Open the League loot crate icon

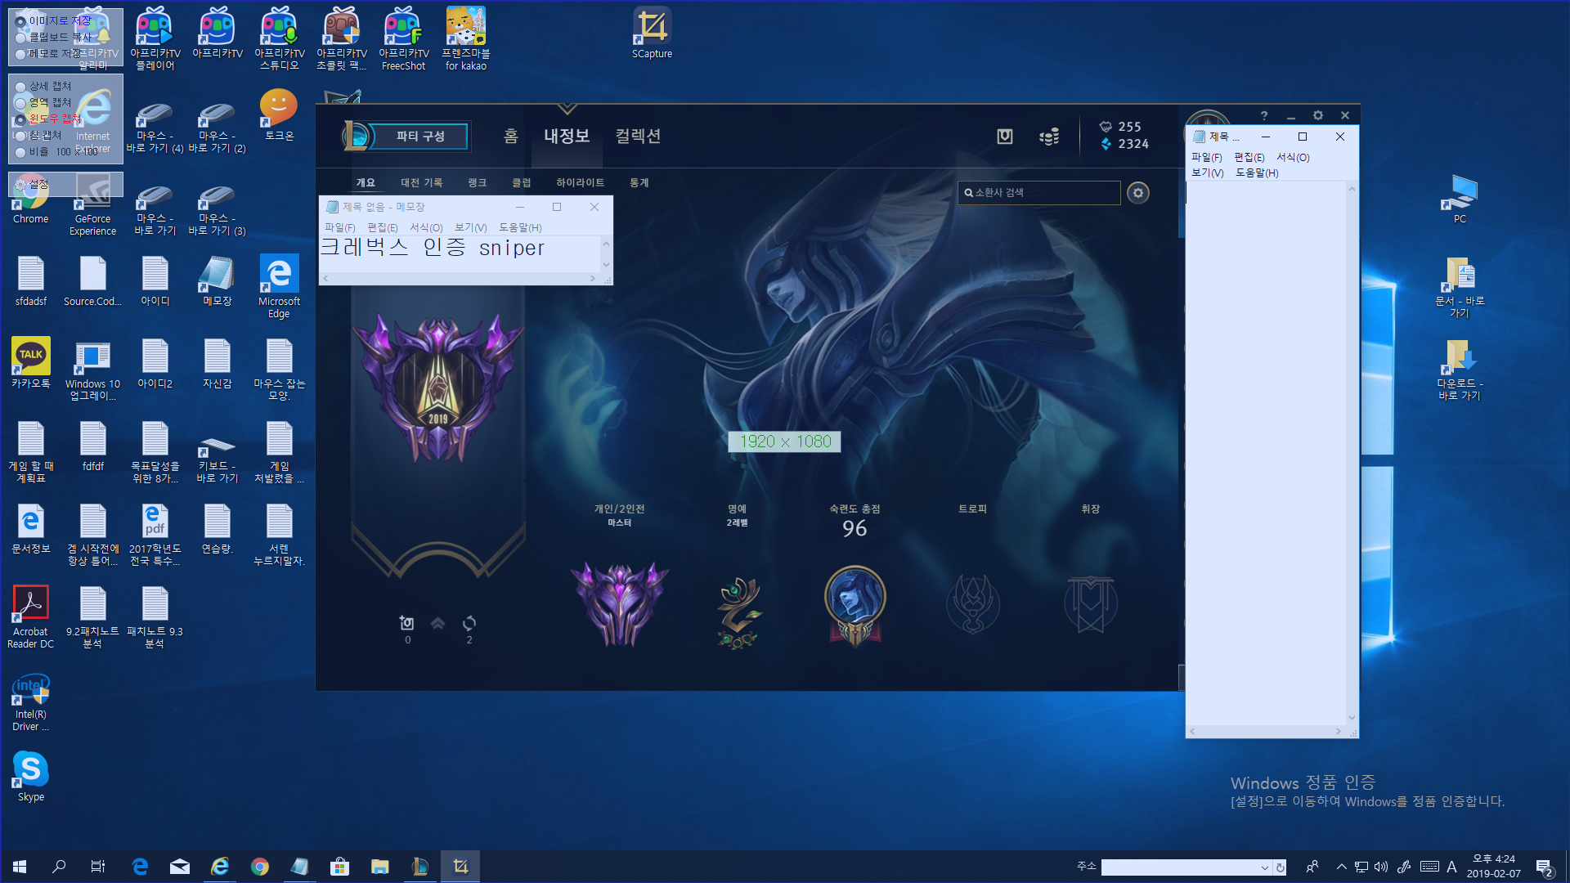coord(1005,137)
